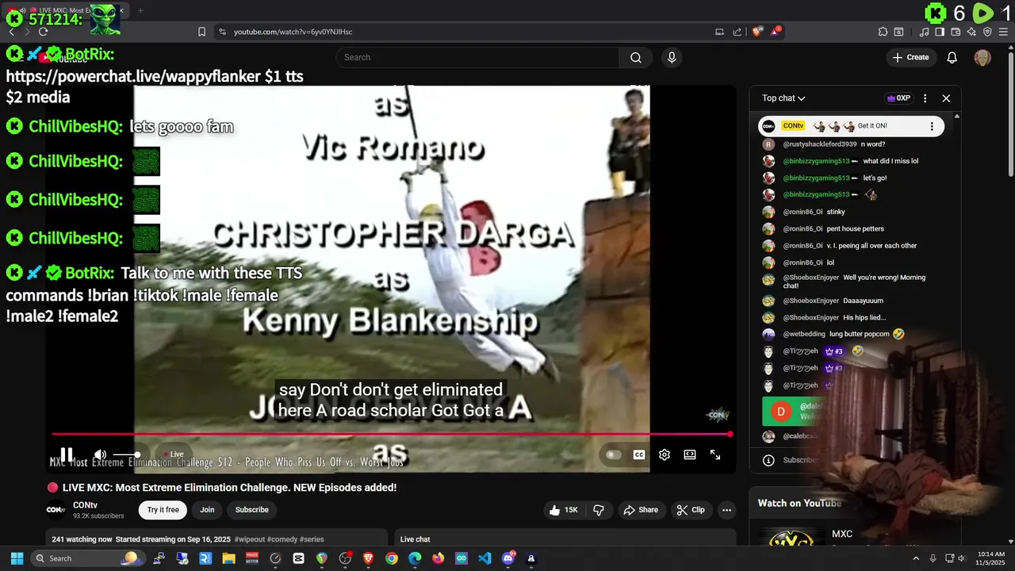1015x571 pixels.
Task: Click the Join button
Action: (x=207, y=510)
